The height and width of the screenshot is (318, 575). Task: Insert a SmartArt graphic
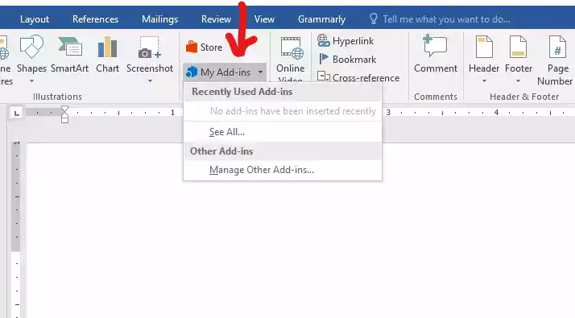(70, 55)
